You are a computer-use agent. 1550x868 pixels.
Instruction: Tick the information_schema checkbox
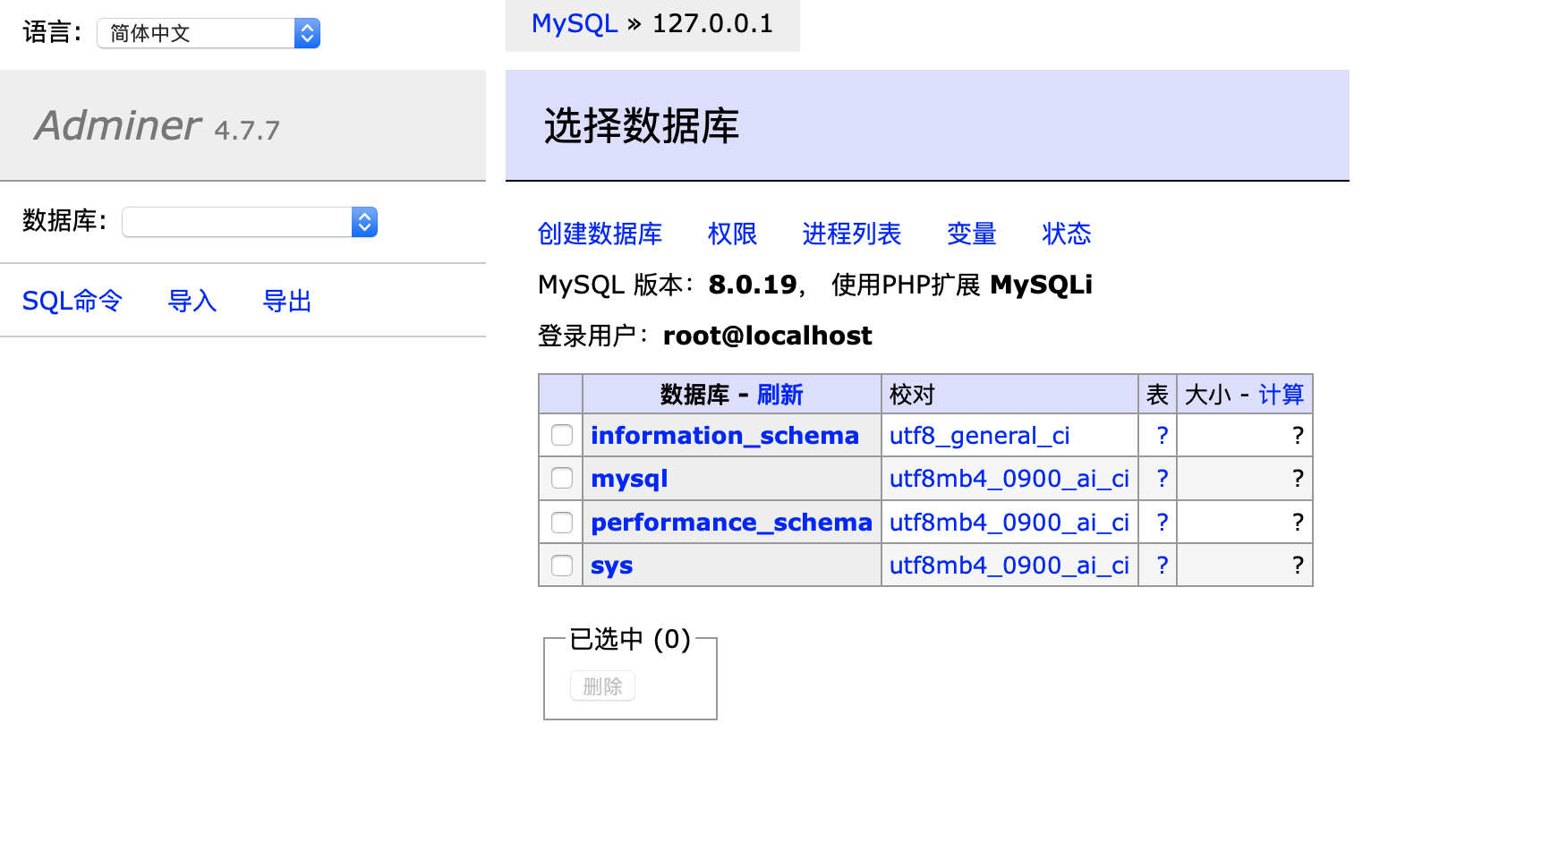562,435
